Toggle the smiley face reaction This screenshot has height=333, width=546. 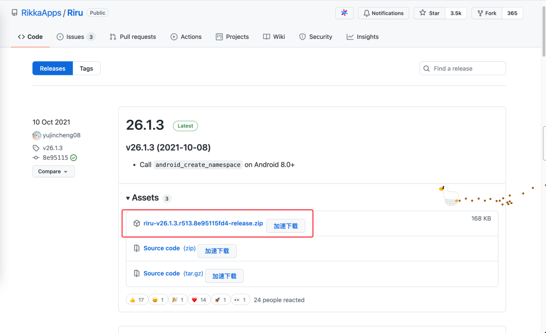158,300
